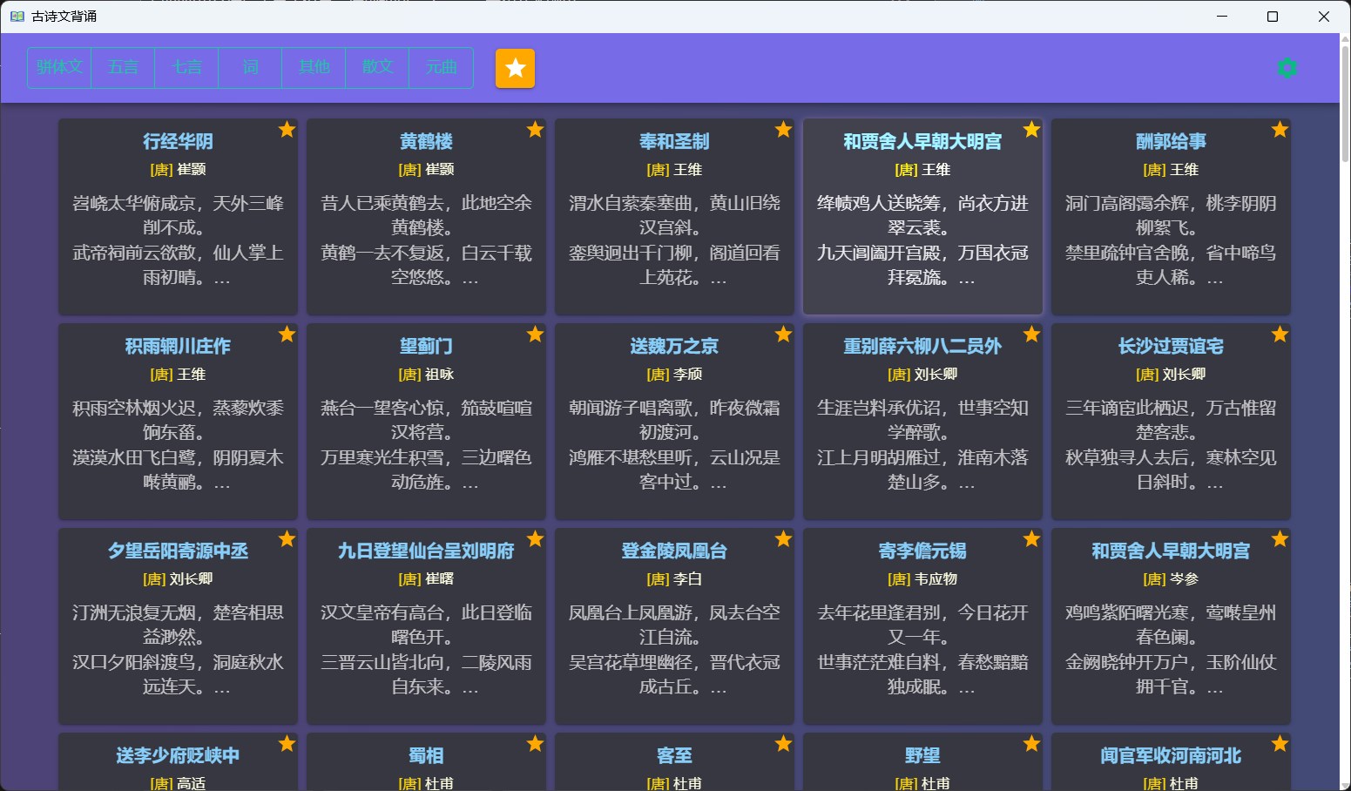
Task: Click the star on the 送魏万之京 card
Action: (x=783, y=335)
